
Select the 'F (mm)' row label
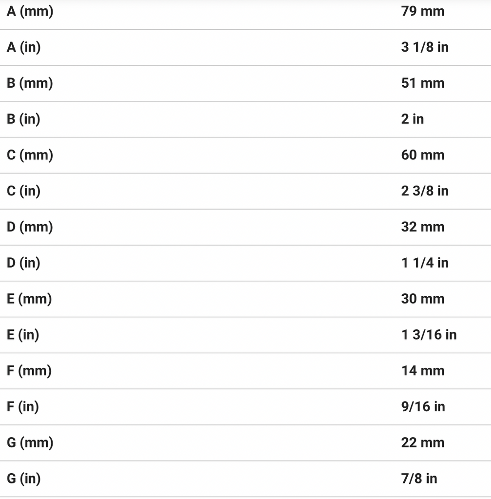point(29,371)
